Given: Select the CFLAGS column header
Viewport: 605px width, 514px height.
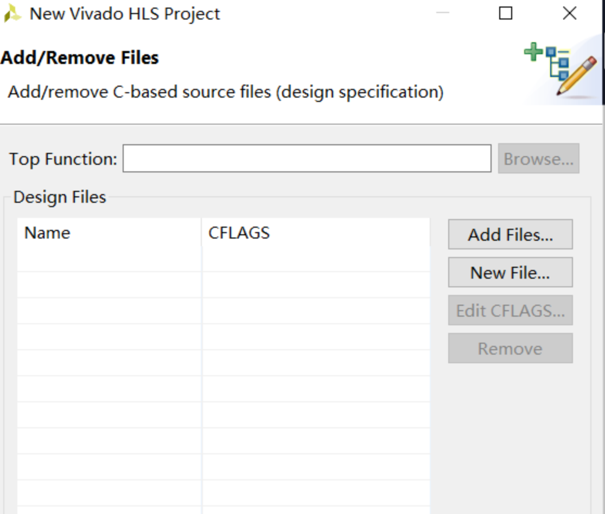Looking at the screenshot, I should click(316, 233).
